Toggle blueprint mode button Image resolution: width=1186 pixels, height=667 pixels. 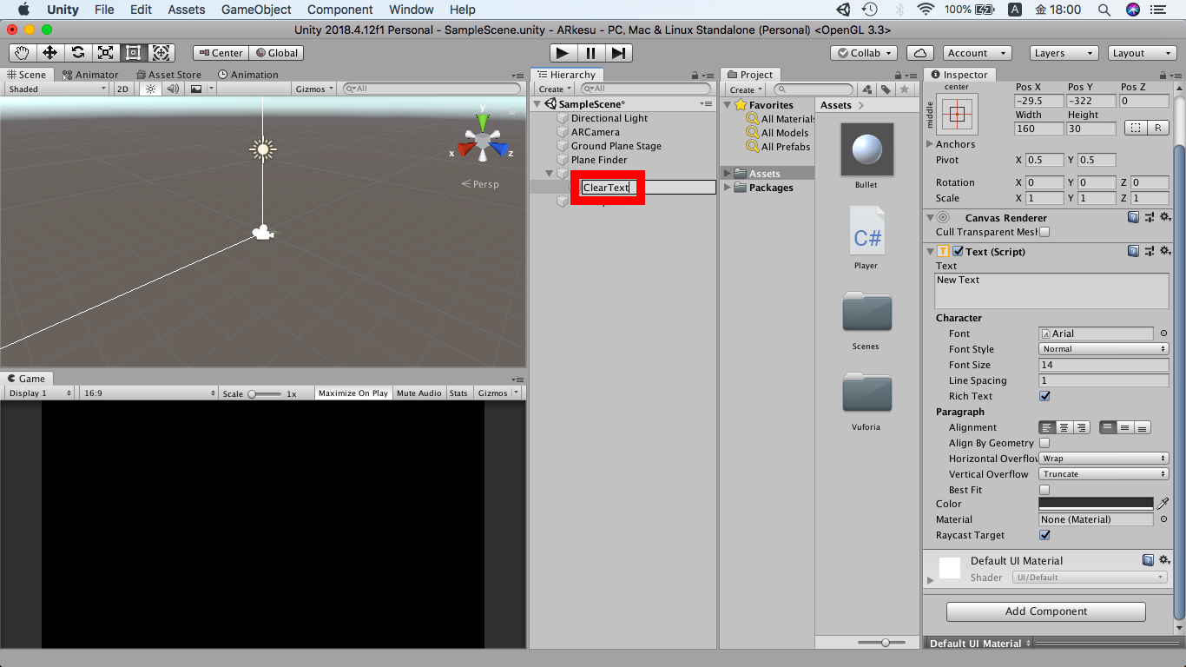[x=1135, y=128]
